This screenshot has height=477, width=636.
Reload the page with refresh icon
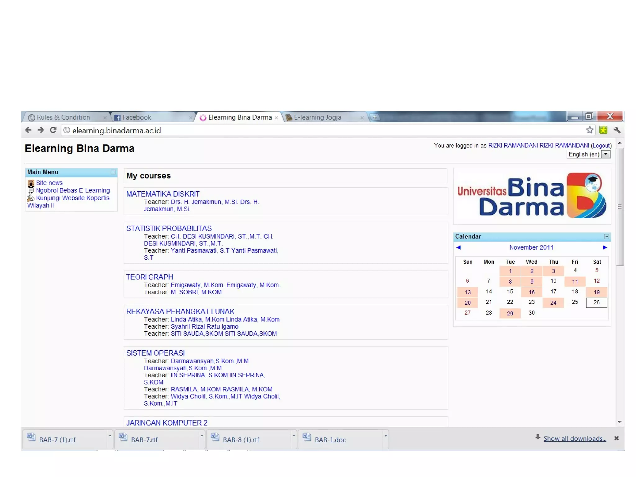[53, 130]
